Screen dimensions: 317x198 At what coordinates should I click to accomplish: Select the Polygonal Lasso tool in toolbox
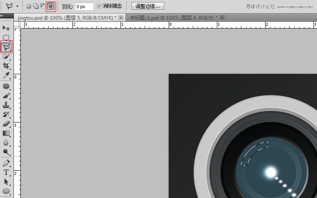tap(7, 47)
